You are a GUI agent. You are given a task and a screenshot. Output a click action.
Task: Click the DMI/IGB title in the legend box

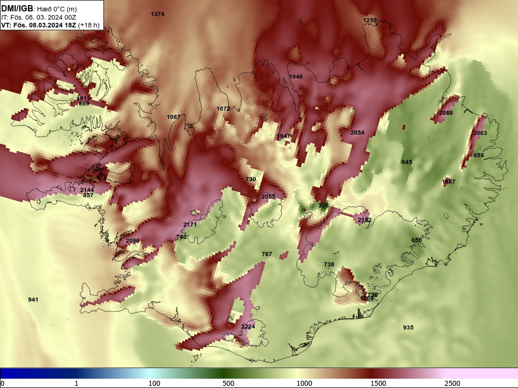(17, 8)
